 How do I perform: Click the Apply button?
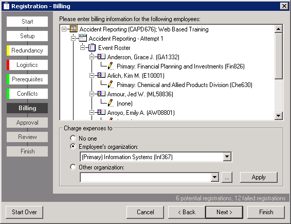[x=259, y=177]
